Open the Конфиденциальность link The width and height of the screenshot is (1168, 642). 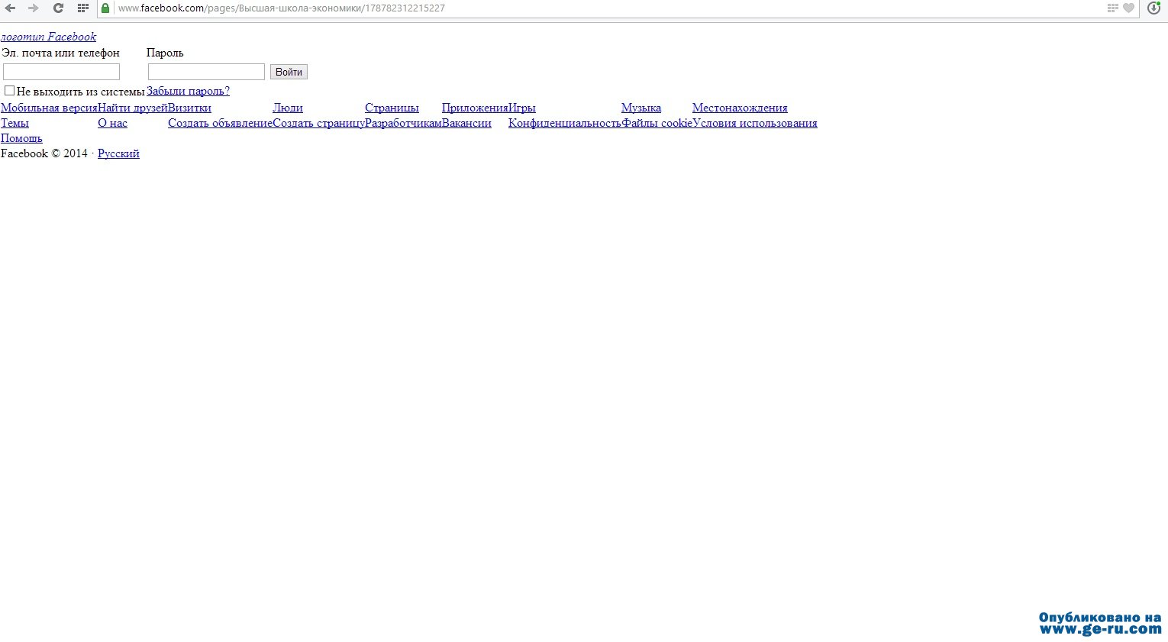(x=565, y=123)
